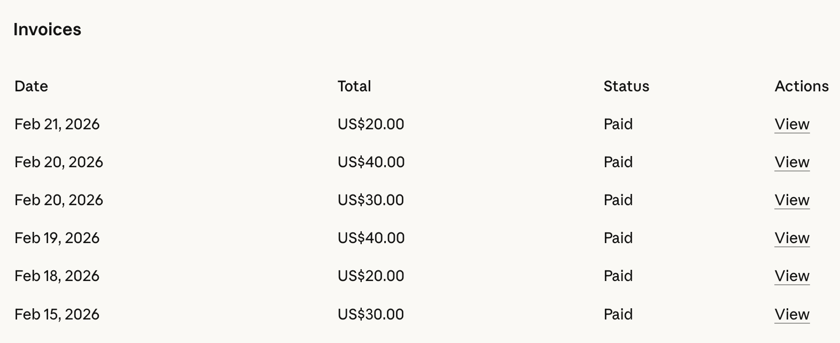
Task: Select the Feb 21, 2026 date cell
Action: tap(57, 124)
